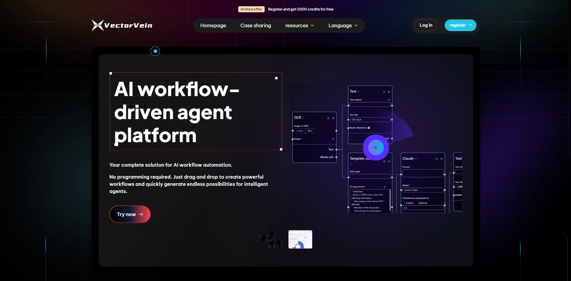Image resolution: width=571 pixels, height=281 pixels.
Task: Select the dark workflow preview thumbnail
Action: [272, 239]
